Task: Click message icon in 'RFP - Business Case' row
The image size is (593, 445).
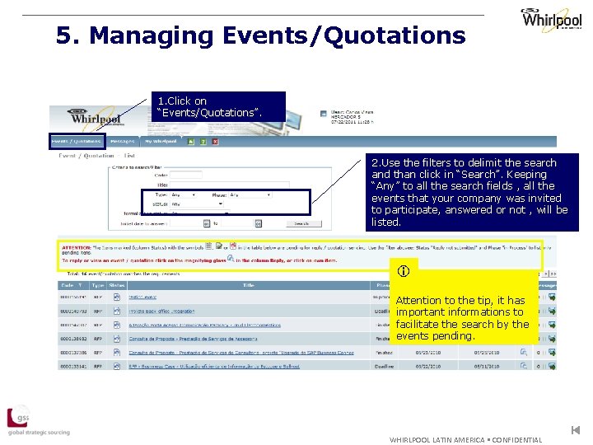Action: pos(552,366)
